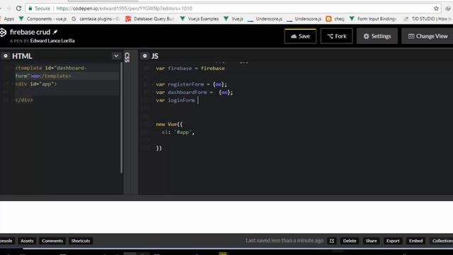Click 'var firebase = firebase' line

(x=190, y=69)
